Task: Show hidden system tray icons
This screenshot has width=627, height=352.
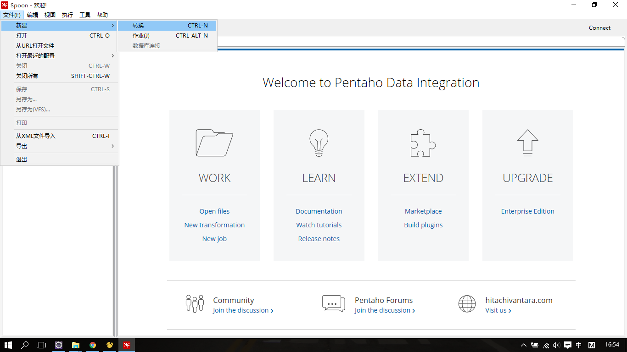Action: tap(524, 345)
